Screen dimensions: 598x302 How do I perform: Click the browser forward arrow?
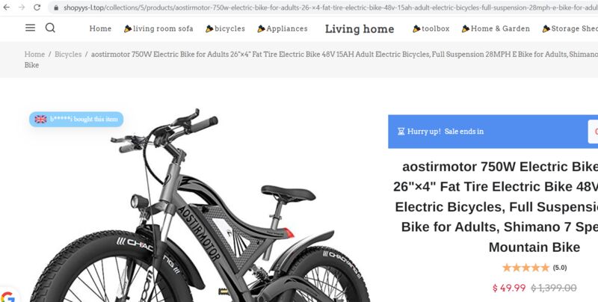coord(22,7)
